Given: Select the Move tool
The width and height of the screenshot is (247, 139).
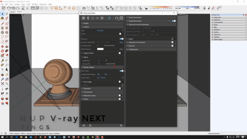Looking at the screenshot, I should click(x=2, y=47).
